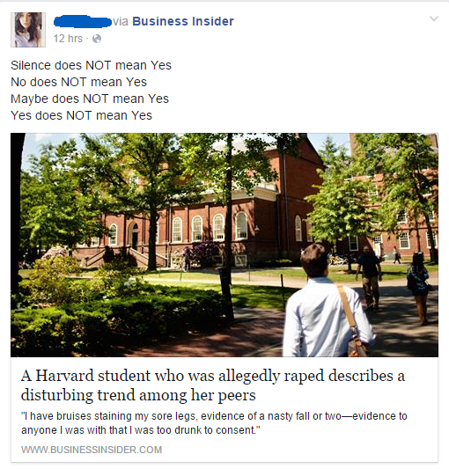Expand the post options chevron
The height and width of the screenshot is (469, 449).
point(434,18)
